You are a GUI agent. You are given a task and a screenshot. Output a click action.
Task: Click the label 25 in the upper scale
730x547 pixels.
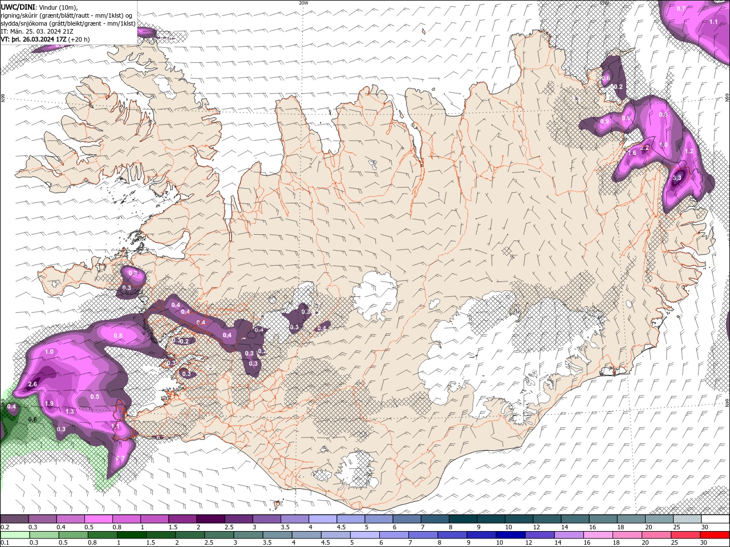tap(677, 527)
